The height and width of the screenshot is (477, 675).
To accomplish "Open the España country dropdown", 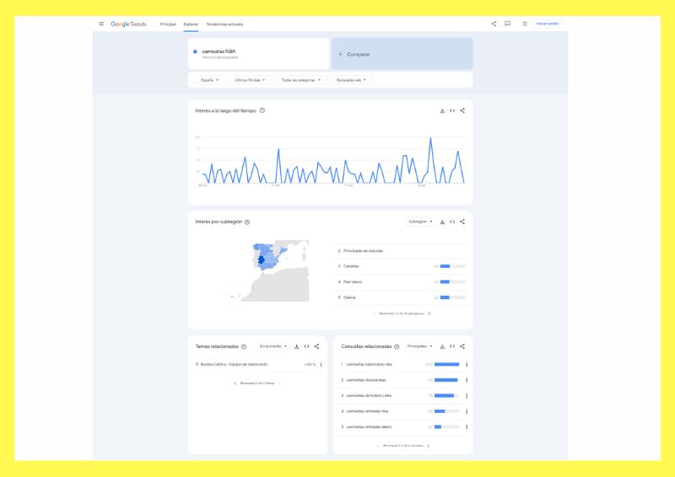I will [x=209, y=80].
